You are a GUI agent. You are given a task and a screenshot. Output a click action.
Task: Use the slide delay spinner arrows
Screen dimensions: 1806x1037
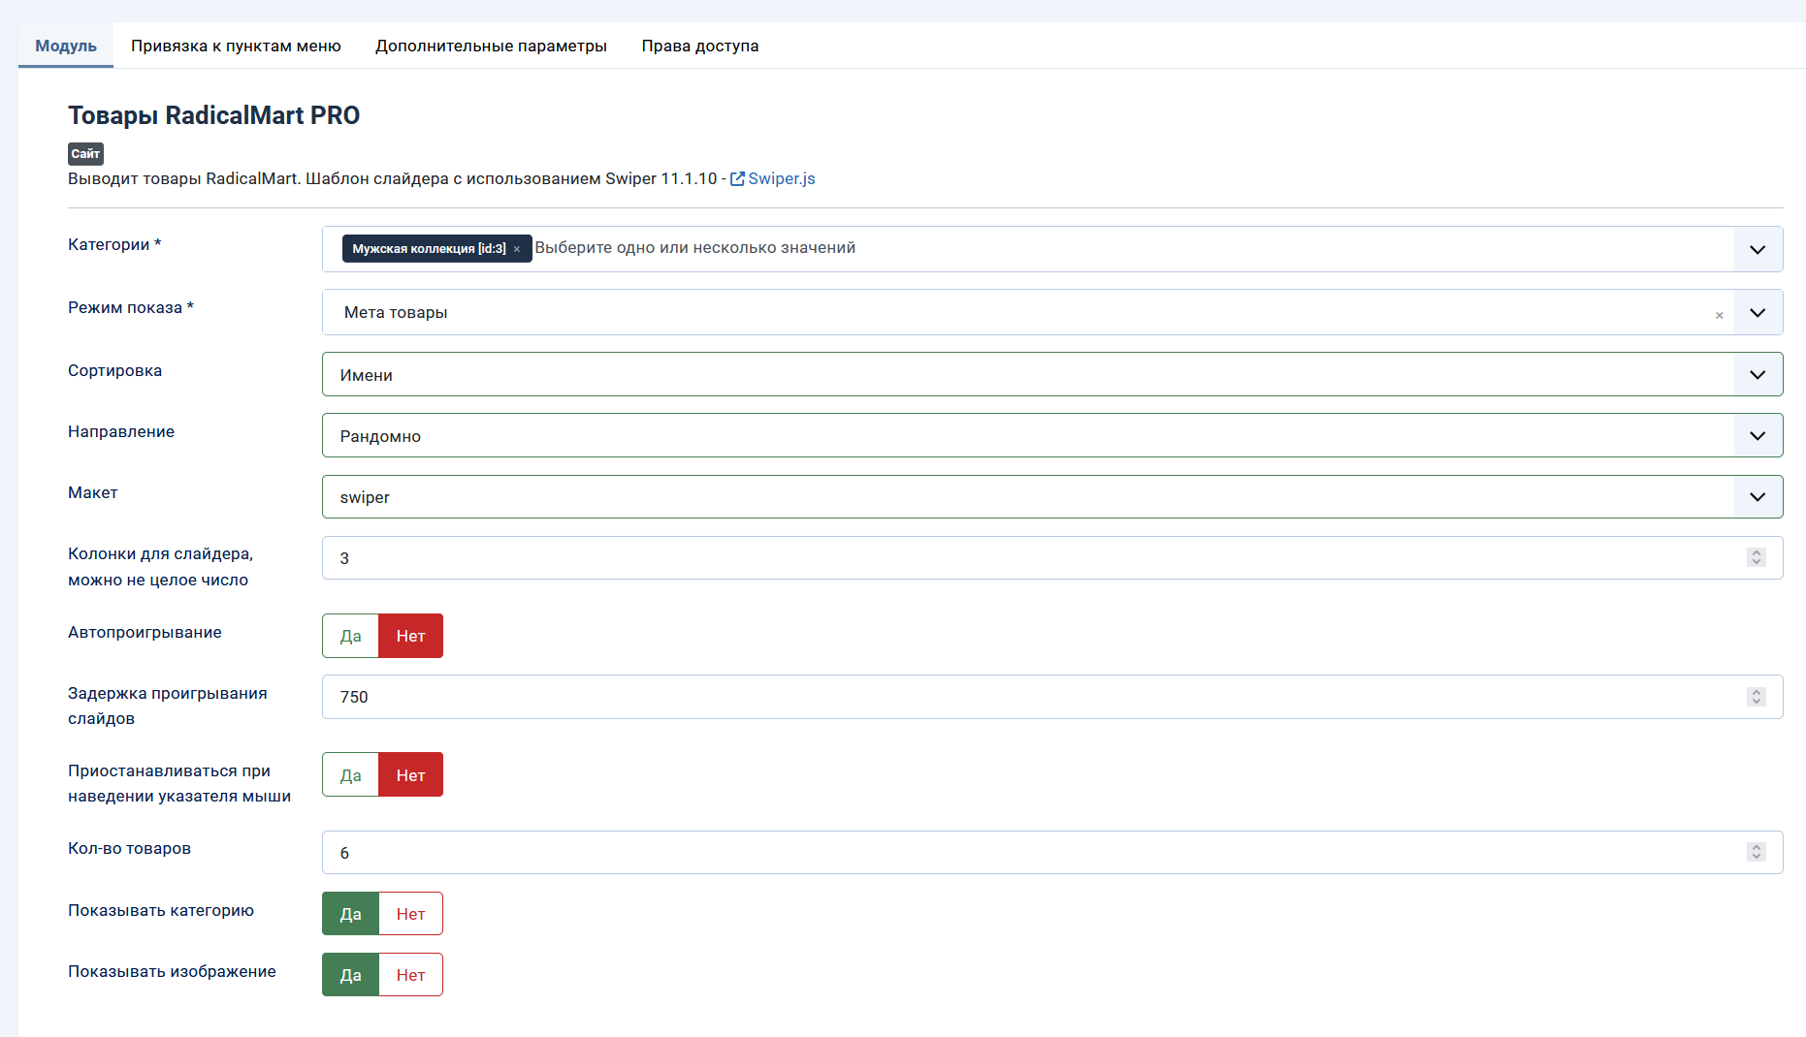coord(1756,697)
